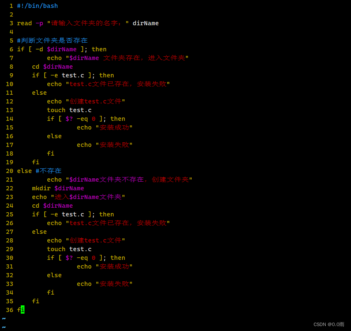Image resolution: width=351 pixels, height=331 pixels.
Task: Click the '#!/bin/bash' shebang text
Action: pyautogui.click(x=37, y=6)
